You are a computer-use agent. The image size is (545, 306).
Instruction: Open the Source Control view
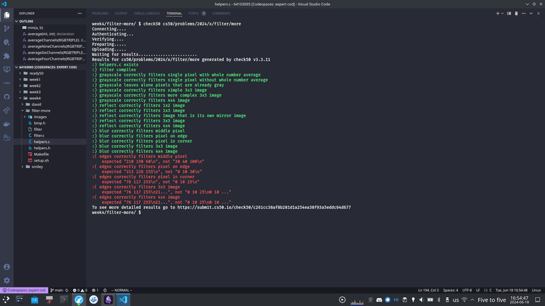point(7,28)
